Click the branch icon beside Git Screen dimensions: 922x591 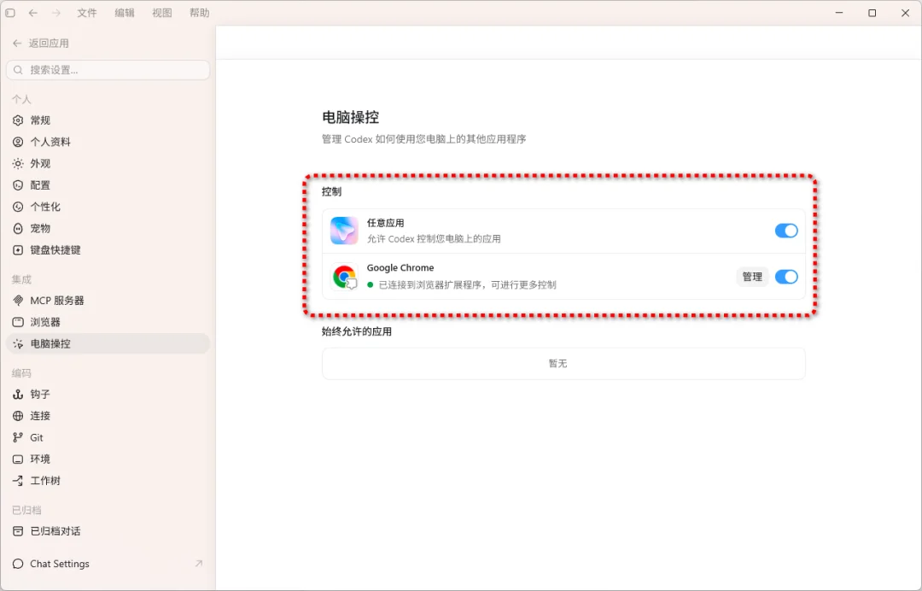point(18,437)
